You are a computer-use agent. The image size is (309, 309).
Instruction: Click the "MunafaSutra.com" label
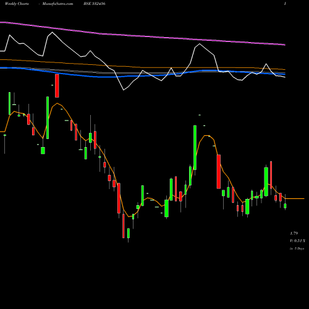pos(57,4)
